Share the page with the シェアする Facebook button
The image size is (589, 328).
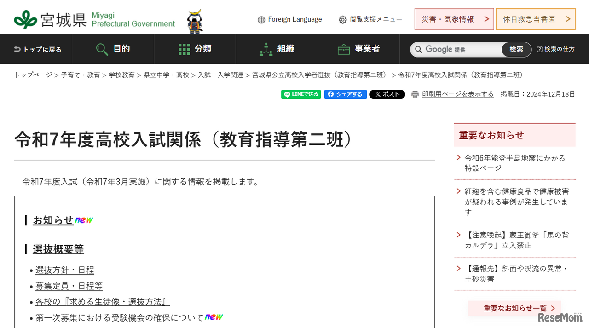pyautogui.click(x=345, y=94)
